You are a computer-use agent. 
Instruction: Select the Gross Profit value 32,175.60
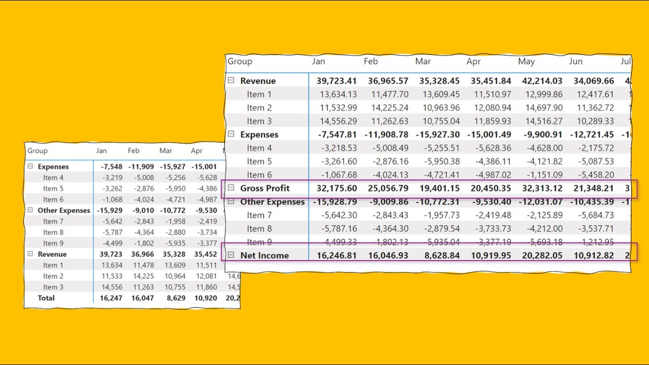[337, 189]
